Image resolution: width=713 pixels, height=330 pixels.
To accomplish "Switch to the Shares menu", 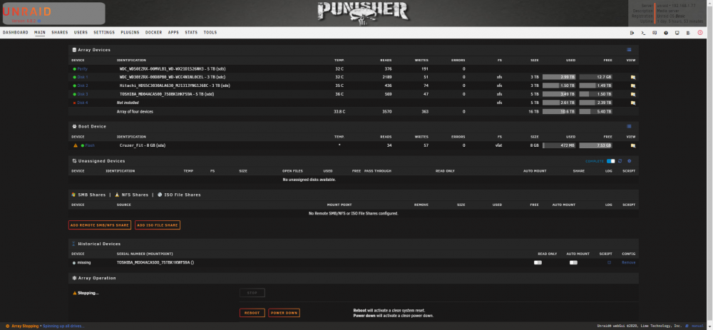I will 60,33.
